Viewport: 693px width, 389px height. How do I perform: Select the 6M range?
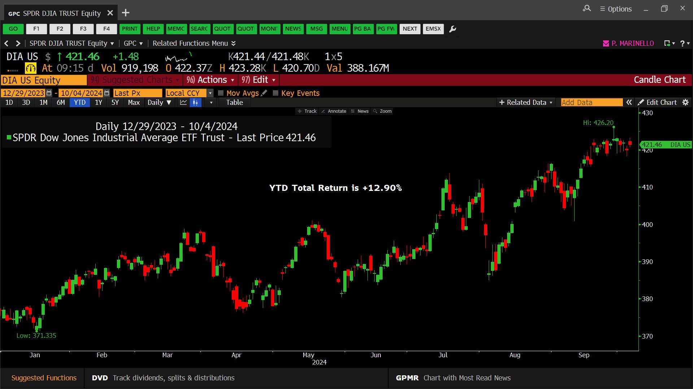tap(61, 102)
